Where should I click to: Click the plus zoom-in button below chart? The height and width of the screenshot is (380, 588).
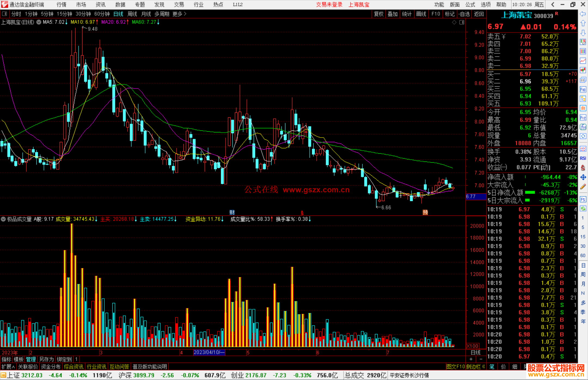(x=471, y=359)
